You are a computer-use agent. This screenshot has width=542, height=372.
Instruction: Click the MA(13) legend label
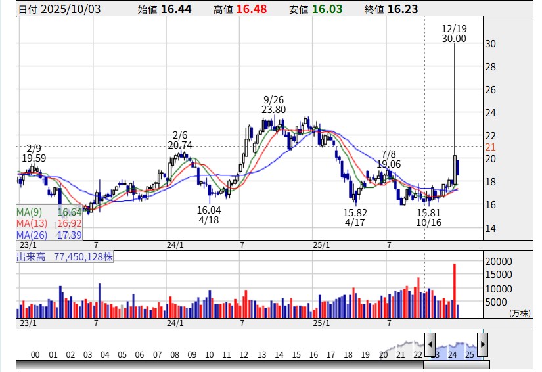(x=31, y=223)
